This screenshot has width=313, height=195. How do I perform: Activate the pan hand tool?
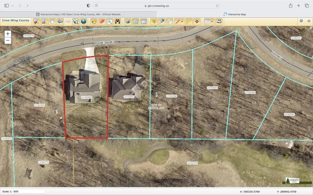point(52,22)
